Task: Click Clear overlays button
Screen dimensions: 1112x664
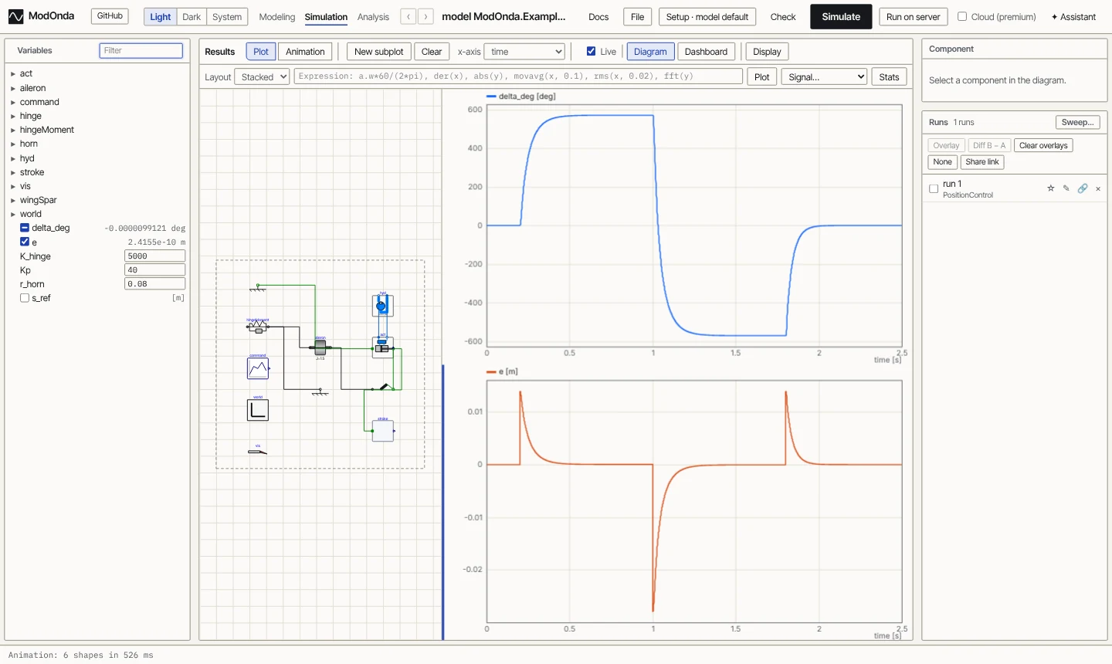Action: point(1043,145)
